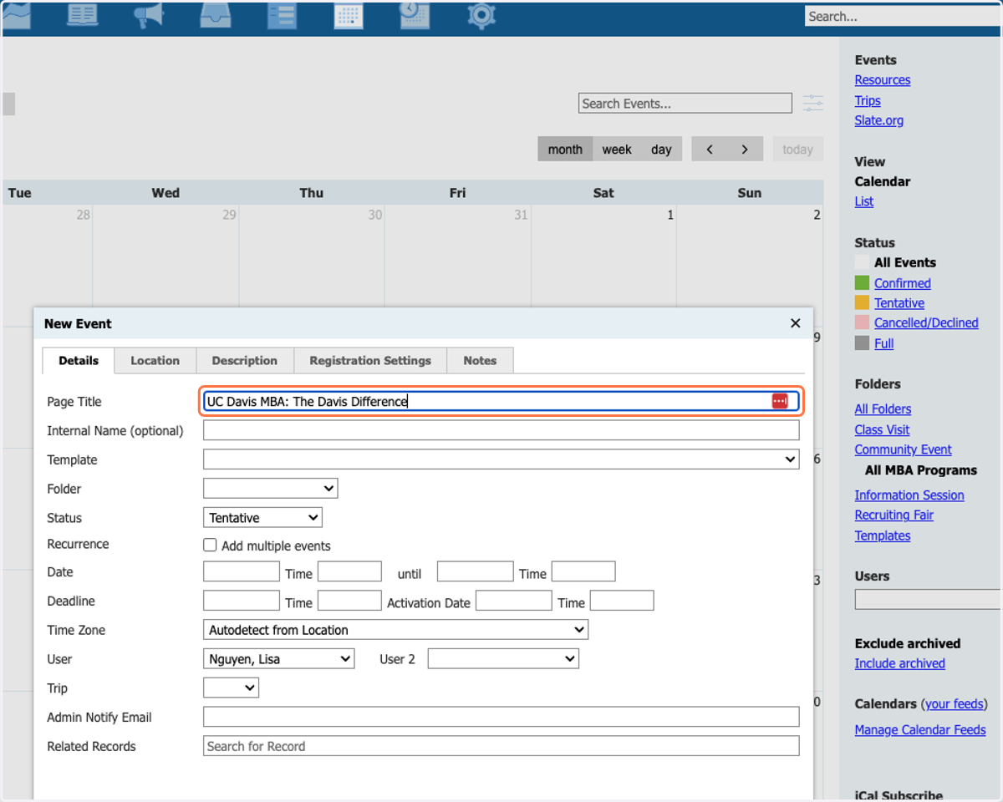
Task: Click the red password manager icon in Page Title
Action: pos(780,402)
